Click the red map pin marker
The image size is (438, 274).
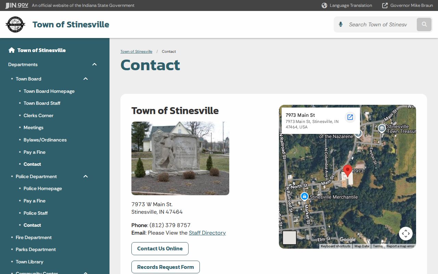pyautogui.click(x=348, y=171)
